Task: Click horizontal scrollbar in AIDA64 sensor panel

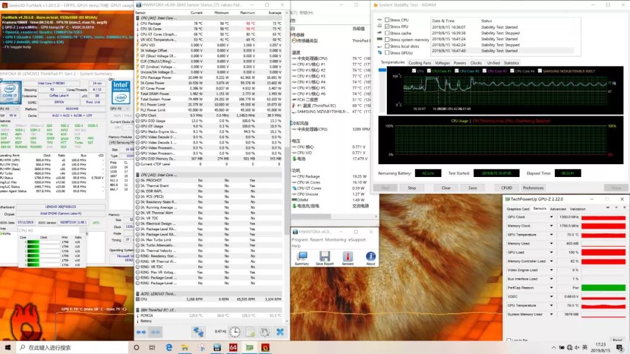Action: (310, 217)
